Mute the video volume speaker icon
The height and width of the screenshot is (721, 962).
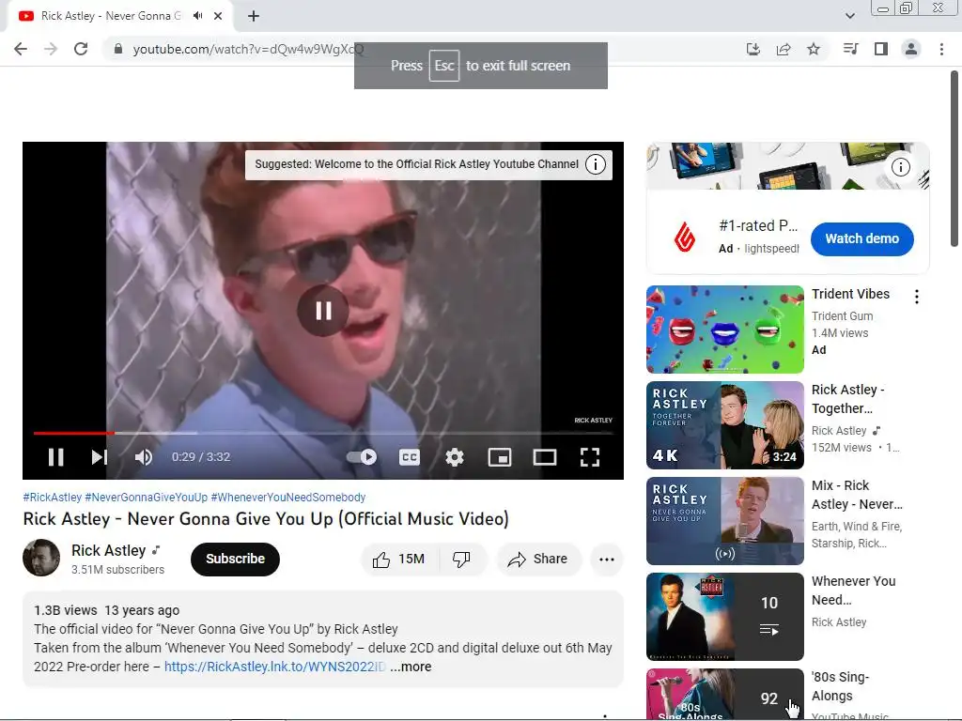pos(144,457)
